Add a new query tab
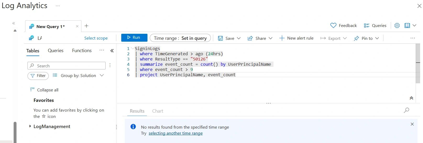The height and width of the screenshot is (143, 423). [x=86, y=26]
